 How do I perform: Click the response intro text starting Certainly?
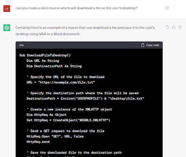coord(85,31)
